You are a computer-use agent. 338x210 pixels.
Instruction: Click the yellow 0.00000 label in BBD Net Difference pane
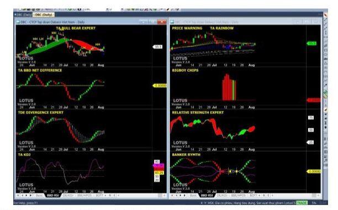coord(160,86)
